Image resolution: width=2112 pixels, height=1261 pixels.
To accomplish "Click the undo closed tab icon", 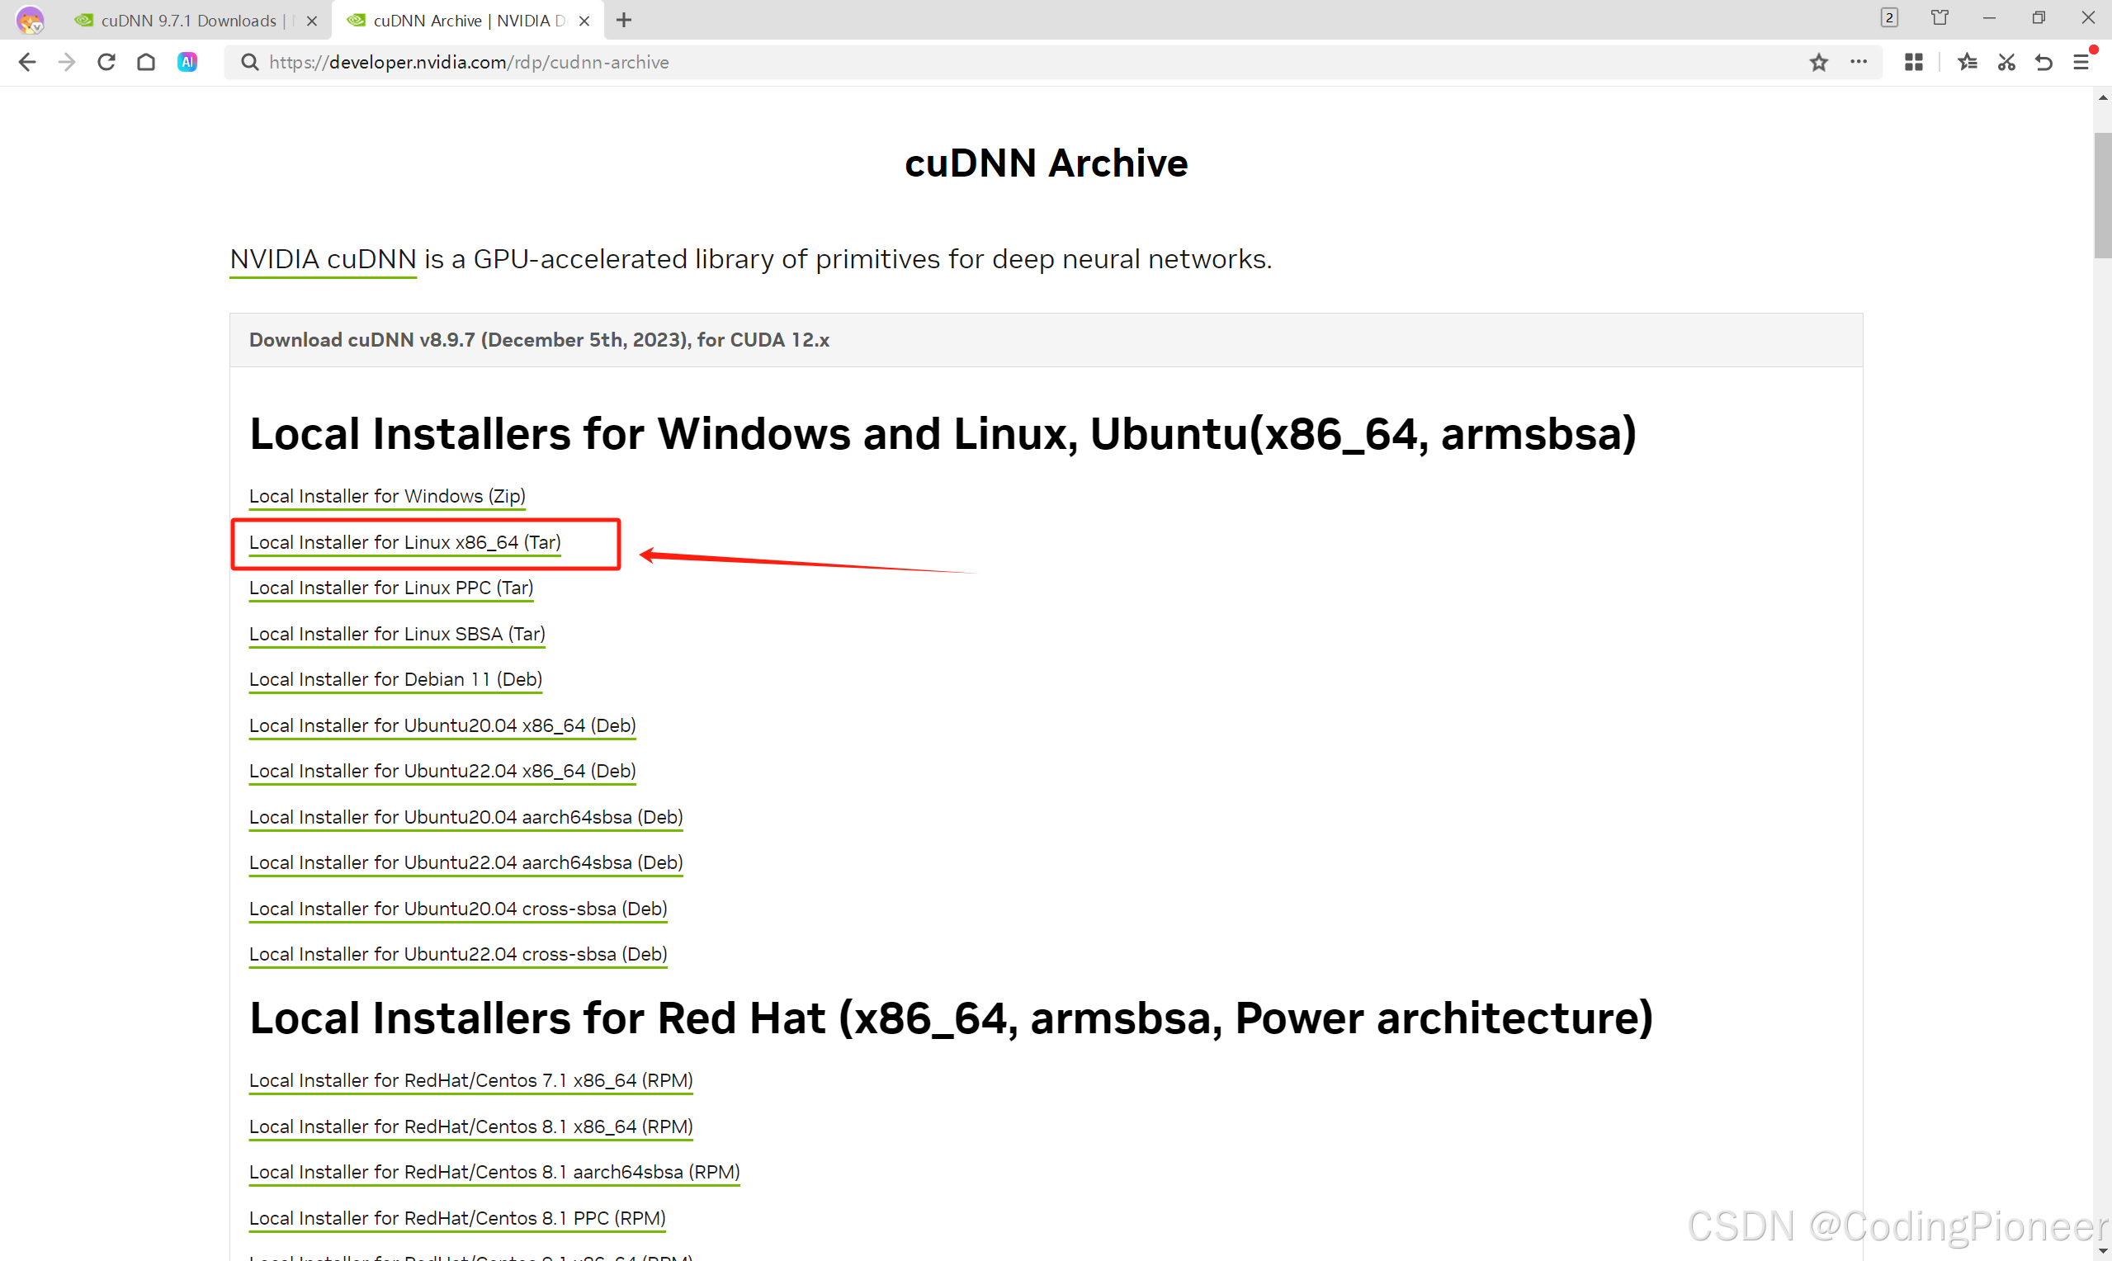I will click(2044, 62).
